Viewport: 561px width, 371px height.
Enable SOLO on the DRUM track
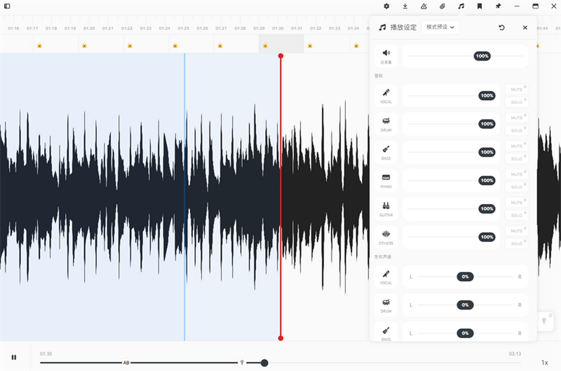click(516, 130)
